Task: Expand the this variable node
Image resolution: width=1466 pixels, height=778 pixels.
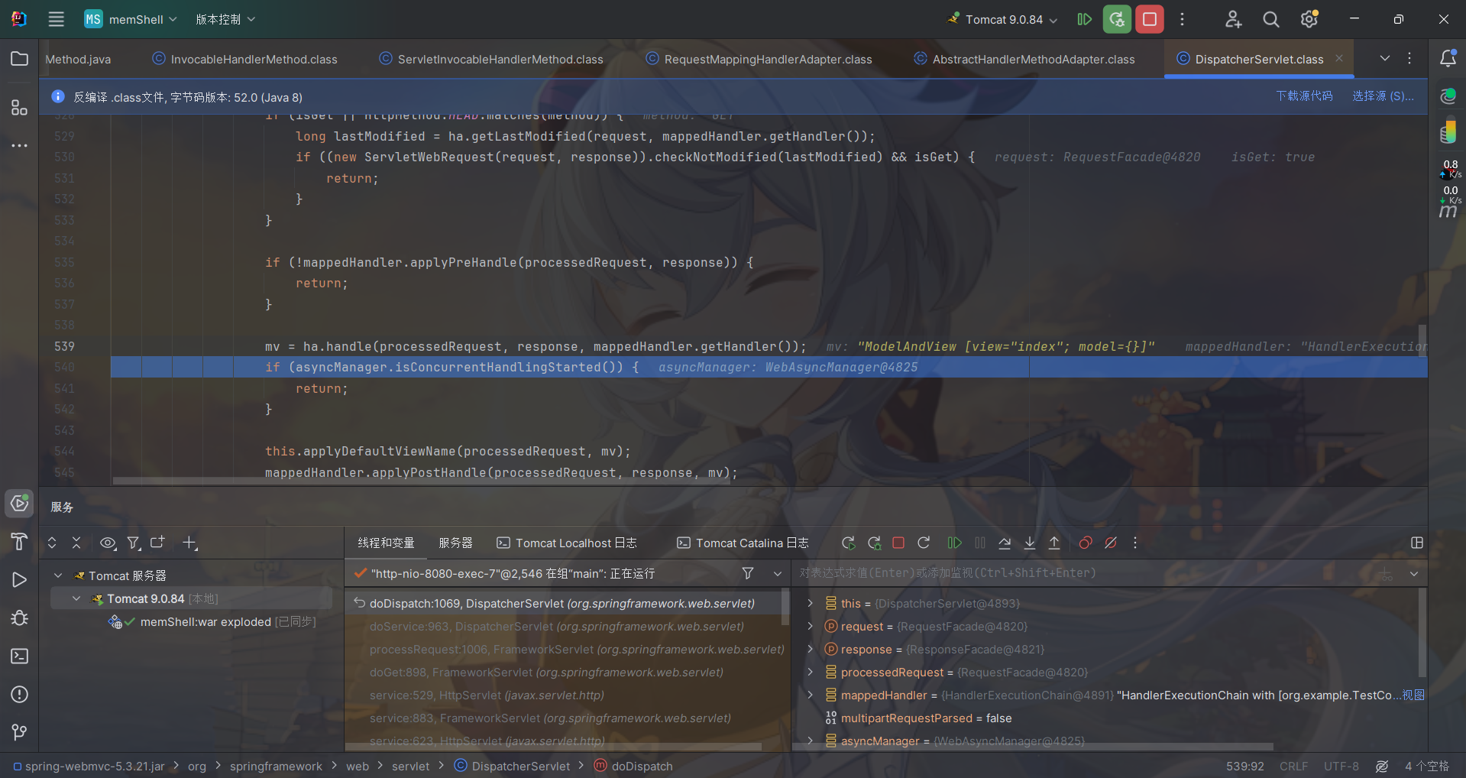Action: 811,603
